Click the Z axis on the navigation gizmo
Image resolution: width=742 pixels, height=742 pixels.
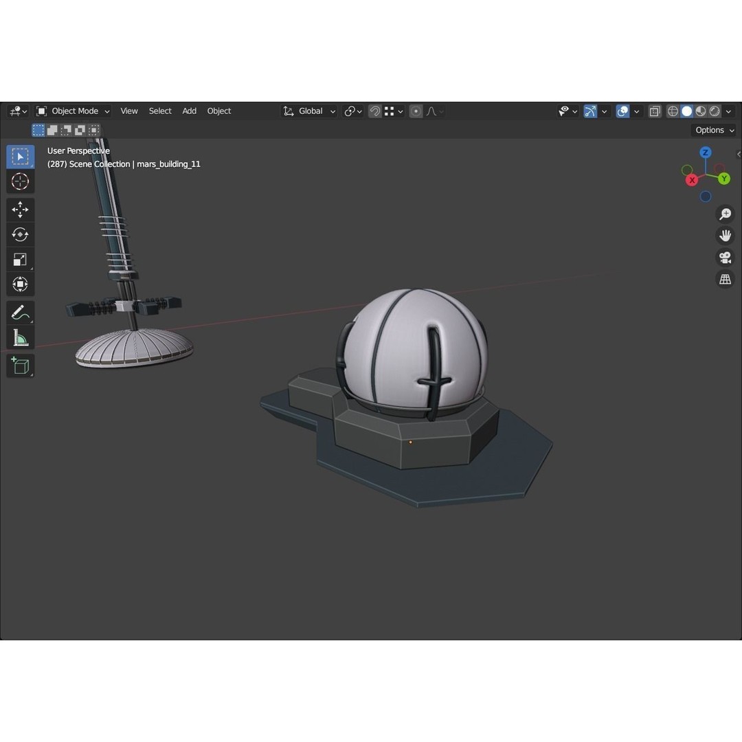tap(706, 153)
